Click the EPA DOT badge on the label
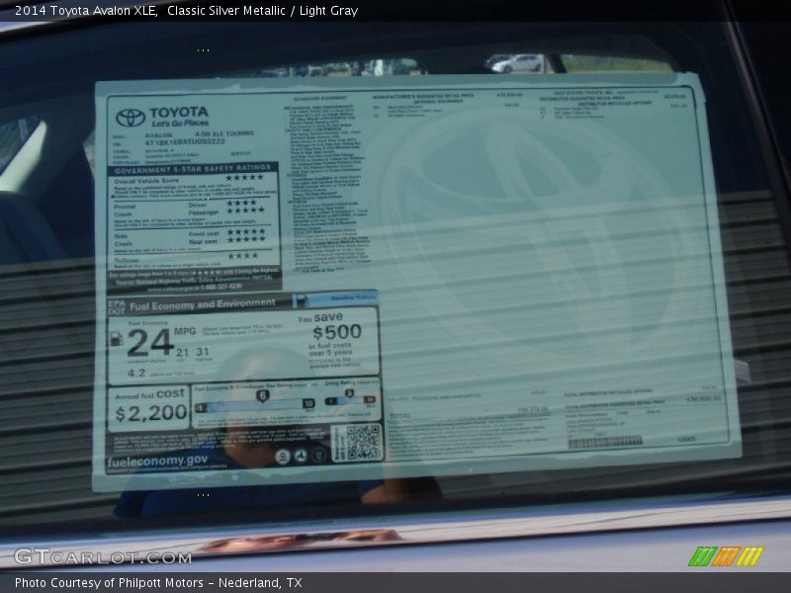Viewport: 791px width, 593px height. pyautogui.click(x=116, y=304)
